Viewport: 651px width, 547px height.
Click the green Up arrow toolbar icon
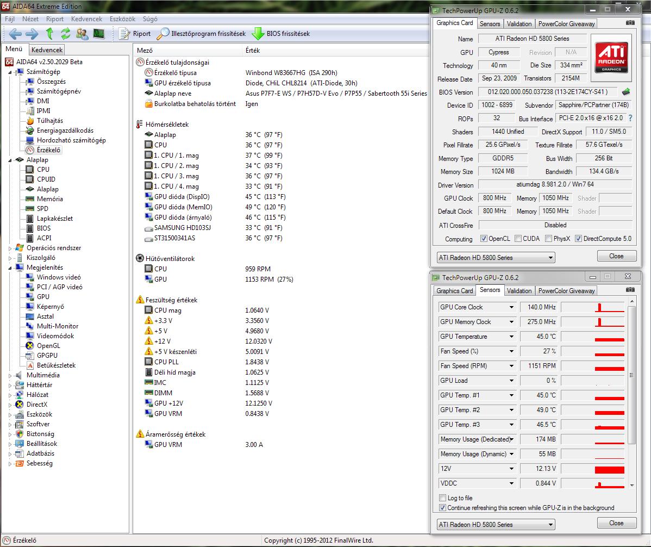click(x=49, y=33)
